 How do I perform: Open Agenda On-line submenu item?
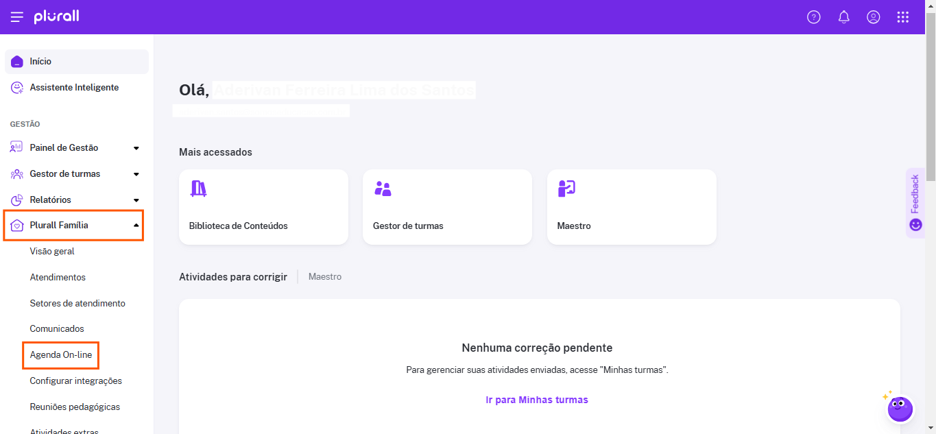[x=61, y=355]
